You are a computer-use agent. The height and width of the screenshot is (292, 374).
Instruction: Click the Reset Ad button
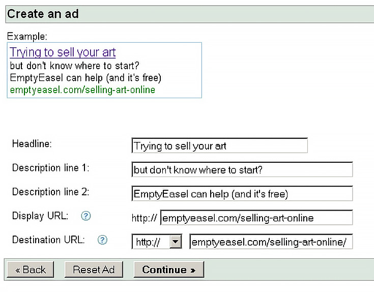pyautogui.click(x=94, y=270)
